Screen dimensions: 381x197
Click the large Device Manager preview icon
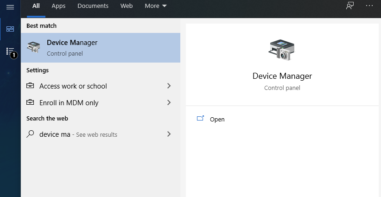[x=282, y=50]
